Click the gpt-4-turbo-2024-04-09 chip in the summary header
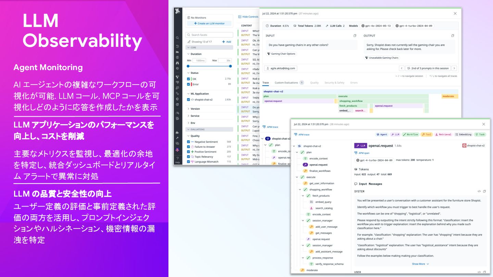The width and height of the screenshot is (493, 277). pos(414,26)
